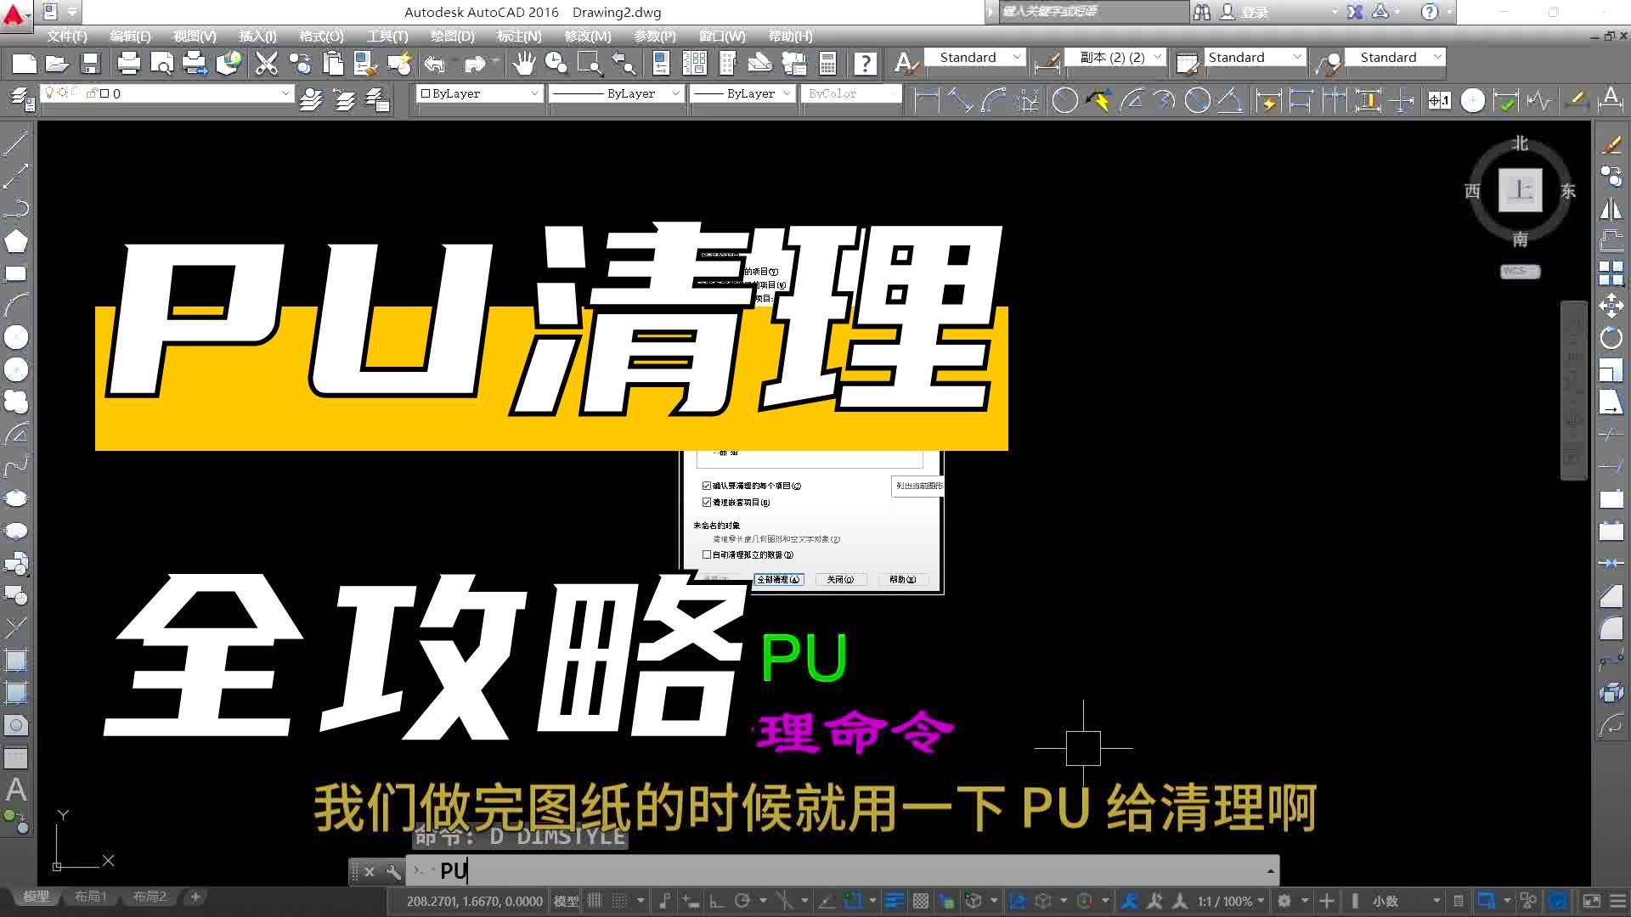Viewport: 1631px width, 917px height.
Task: Enable 自动清理孤立的数据 option
Action: coord(708,554)
